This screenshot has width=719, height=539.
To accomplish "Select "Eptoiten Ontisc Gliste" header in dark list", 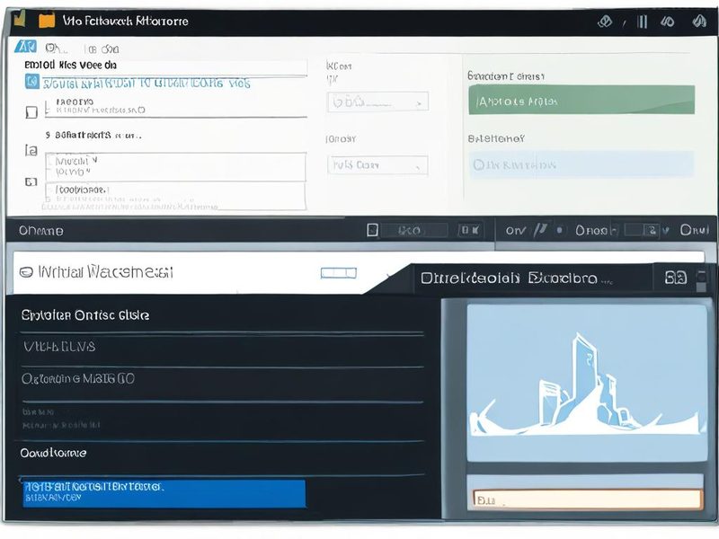I will (x=84, y=315).
